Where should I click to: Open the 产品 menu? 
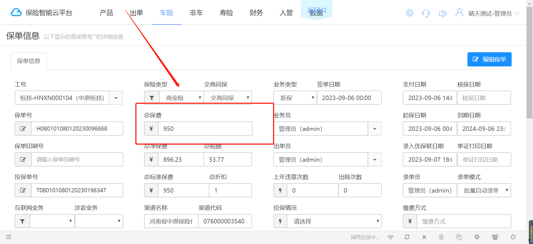coord(106,13)
